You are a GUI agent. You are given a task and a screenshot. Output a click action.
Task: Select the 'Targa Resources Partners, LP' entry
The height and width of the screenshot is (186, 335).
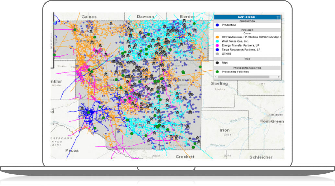click(241, 50)
